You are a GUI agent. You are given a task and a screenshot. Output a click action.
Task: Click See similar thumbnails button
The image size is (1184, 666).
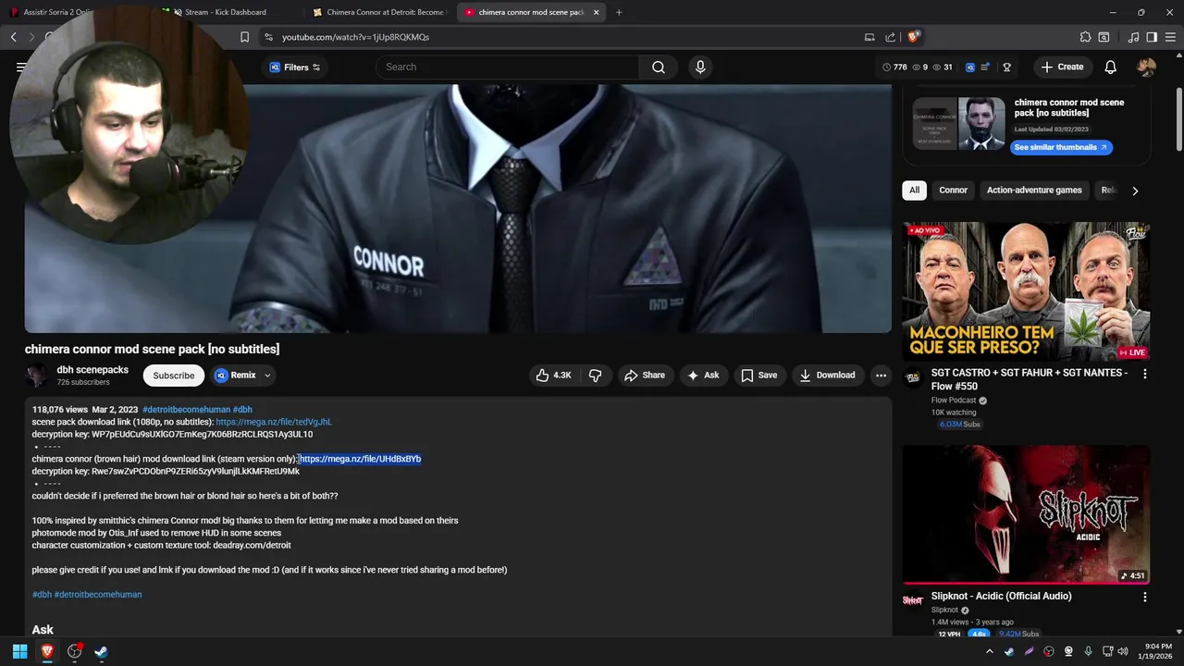click(x=1060, y=147)
